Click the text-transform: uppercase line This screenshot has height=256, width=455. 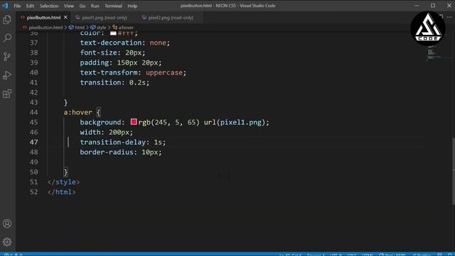tap(133, 73)
